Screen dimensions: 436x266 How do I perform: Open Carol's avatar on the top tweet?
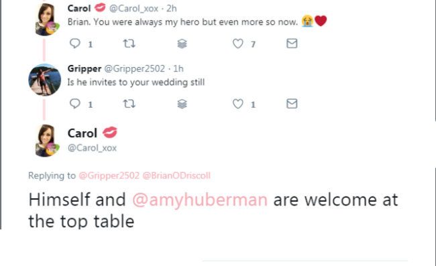(46, 19)
